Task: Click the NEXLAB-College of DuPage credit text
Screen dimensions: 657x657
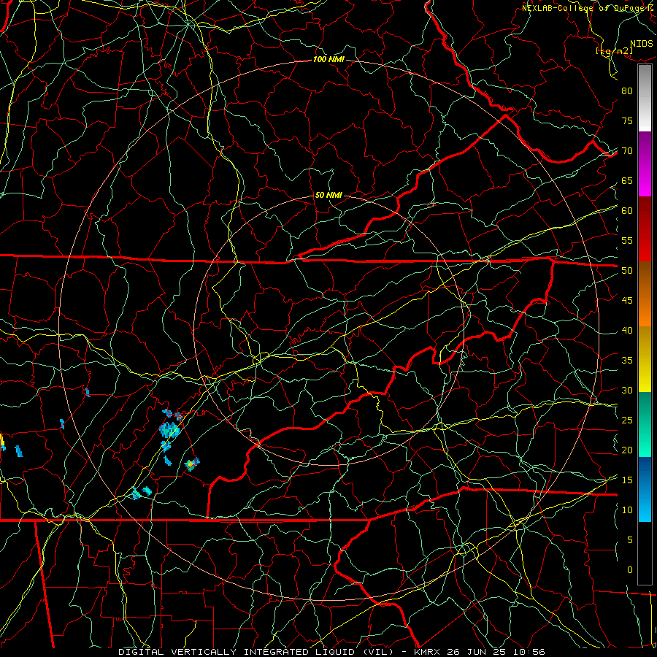Action: coord(587,8)
